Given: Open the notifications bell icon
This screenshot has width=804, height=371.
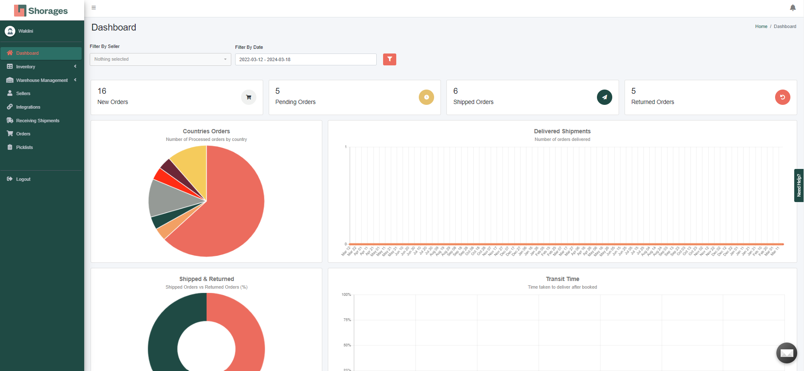Looking at the screenshot, I should point(793,8).
